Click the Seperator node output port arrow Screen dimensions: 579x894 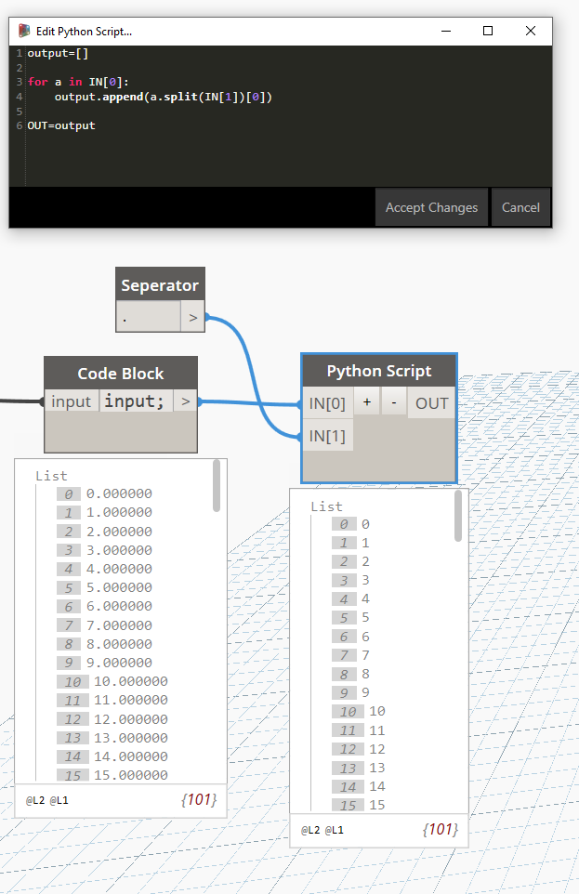point(192,318)
